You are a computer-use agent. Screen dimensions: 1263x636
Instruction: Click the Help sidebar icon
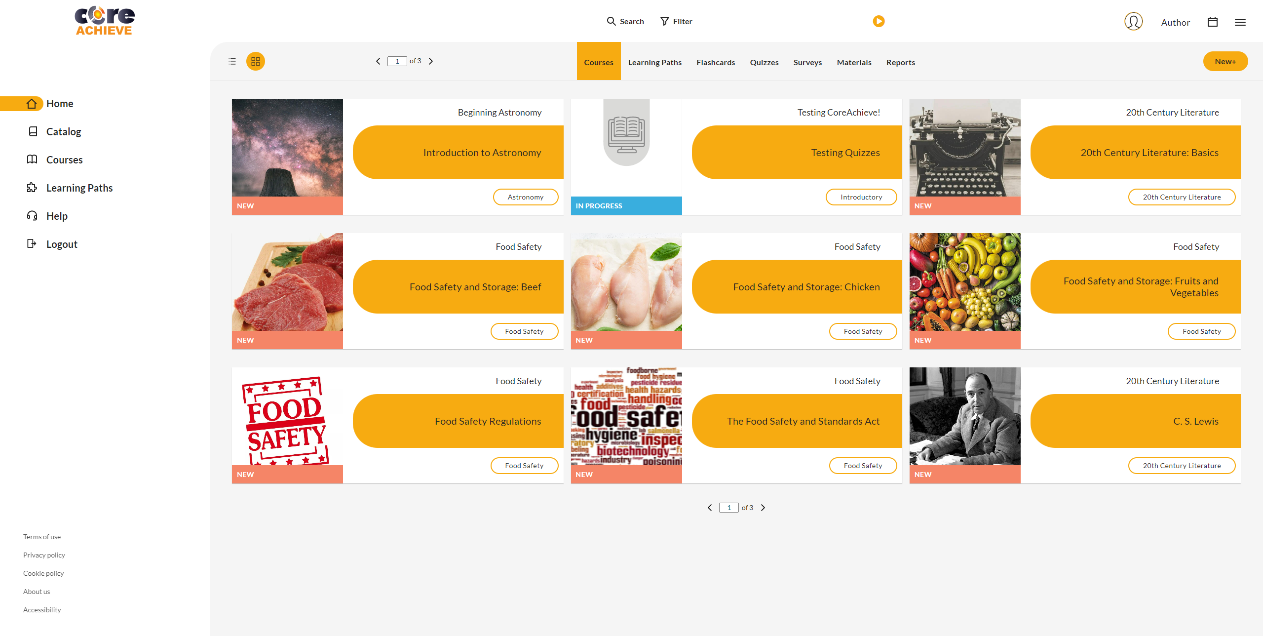click(x=30, y=215)
